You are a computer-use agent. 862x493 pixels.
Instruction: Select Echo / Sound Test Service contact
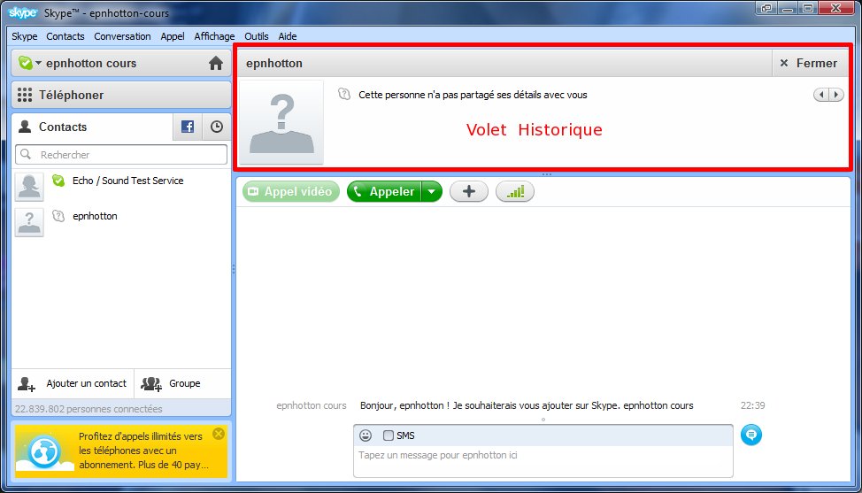tap(121, 187)
